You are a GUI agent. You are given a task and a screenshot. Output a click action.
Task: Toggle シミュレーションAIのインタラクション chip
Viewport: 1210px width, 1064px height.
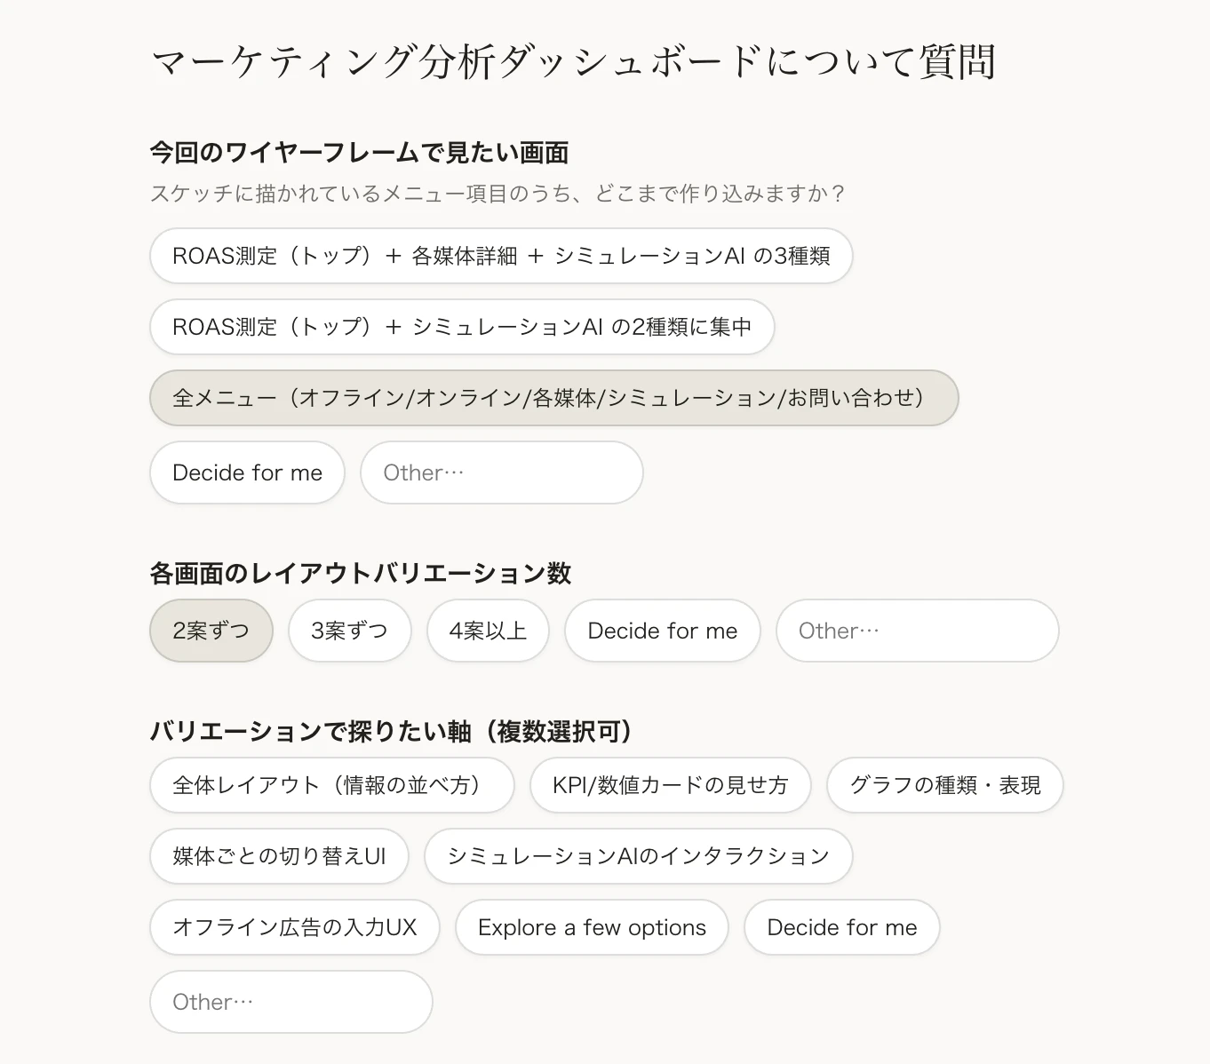coord(639,856)
